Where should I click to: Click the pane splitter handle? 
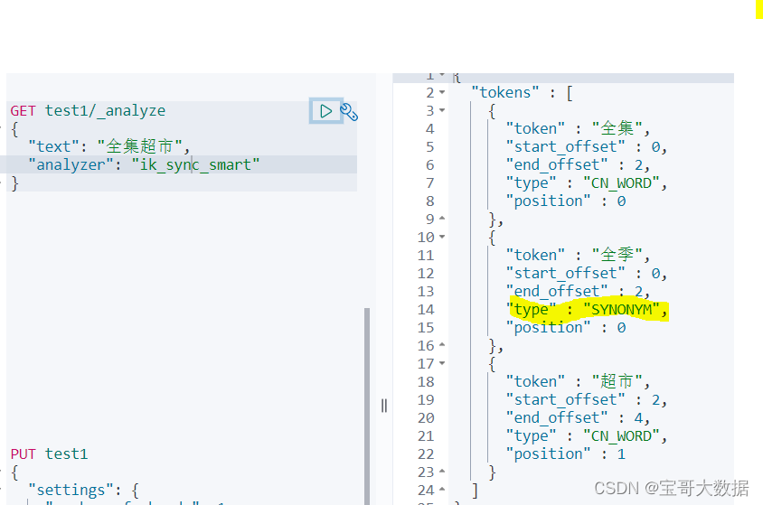pos(384,406)
